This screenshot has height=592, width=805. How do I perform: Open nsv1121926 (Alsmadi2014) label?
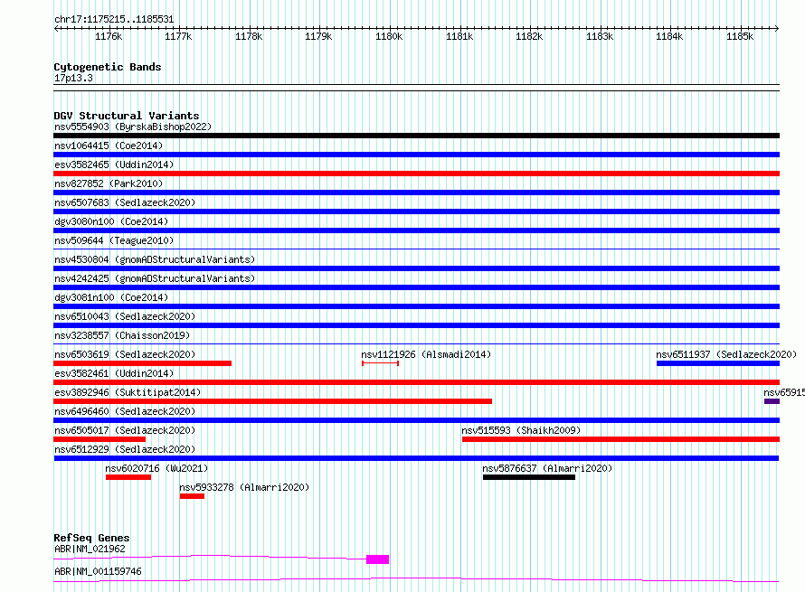(x=426, y=354)
